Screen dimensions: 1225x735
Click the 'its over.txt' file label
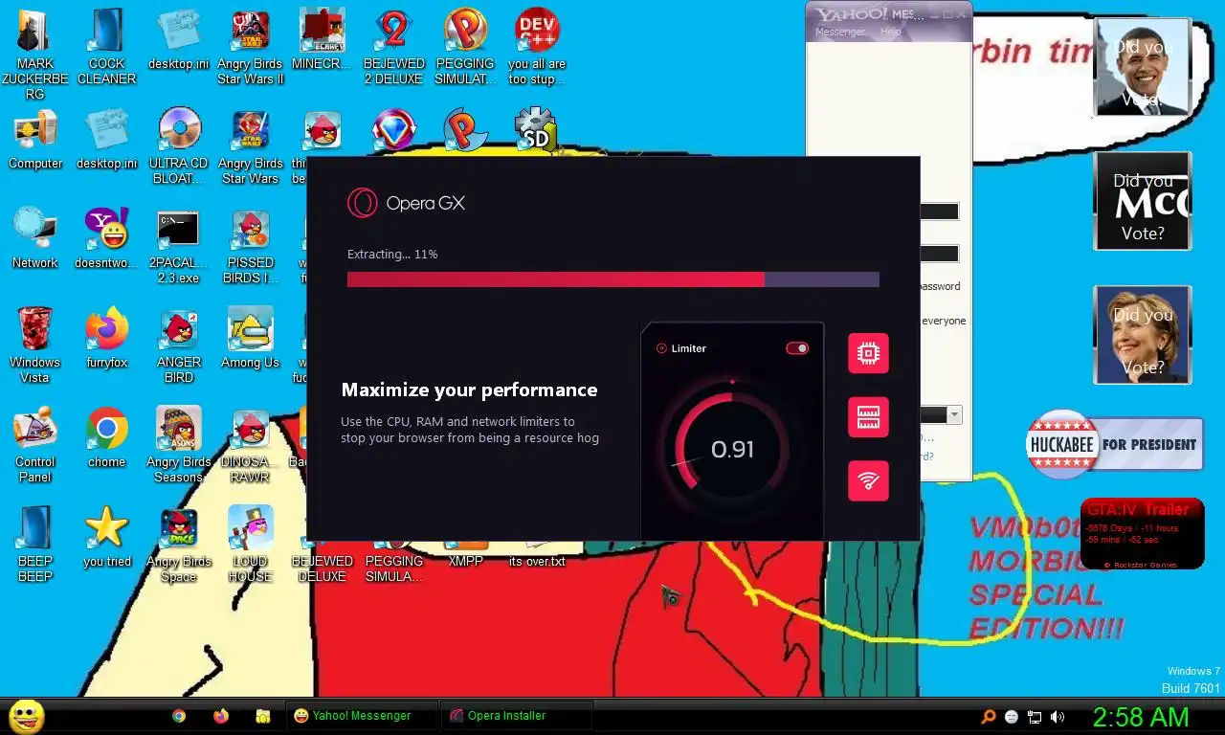pyautogui.click(x=537, y=561)
